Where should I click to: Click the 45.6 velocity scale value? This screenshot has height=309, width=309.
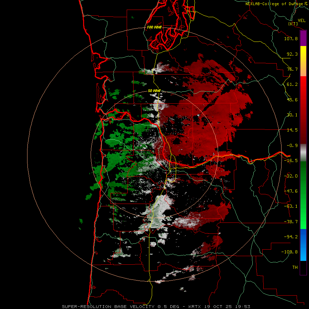(292, 100)
